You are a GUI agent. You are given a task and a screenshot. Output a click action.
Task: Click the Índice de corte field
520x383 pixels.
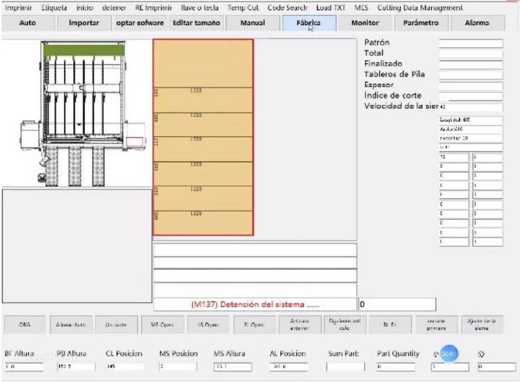471,96
